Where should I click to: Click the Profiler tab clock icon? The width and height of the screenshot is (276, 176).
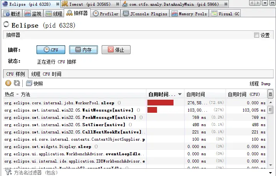[x=96, y=13]
